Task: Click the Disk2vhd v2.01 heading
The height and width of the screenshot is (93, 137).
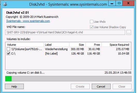Action: tap(18, 13)
